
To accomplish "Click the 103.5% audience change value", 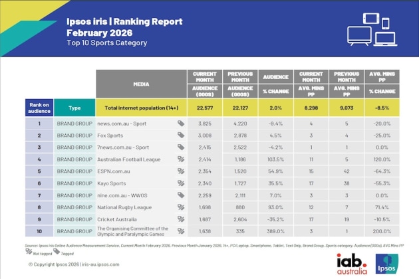I will click(276, 159).
